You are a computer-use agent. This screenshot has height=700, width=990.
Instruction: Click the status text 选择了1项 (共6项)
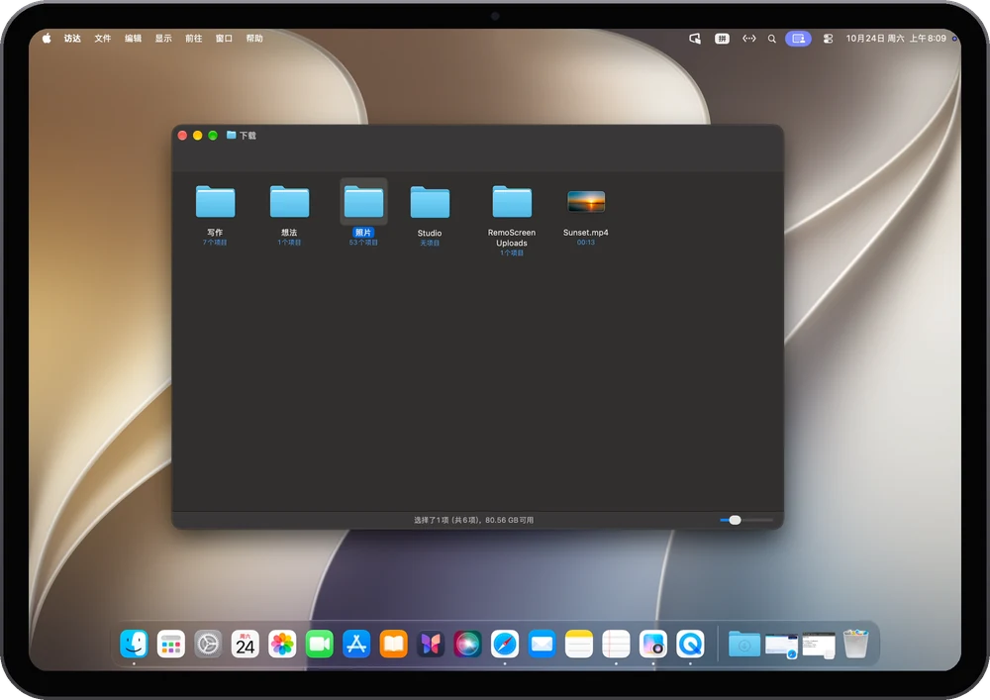click(447, 520)
